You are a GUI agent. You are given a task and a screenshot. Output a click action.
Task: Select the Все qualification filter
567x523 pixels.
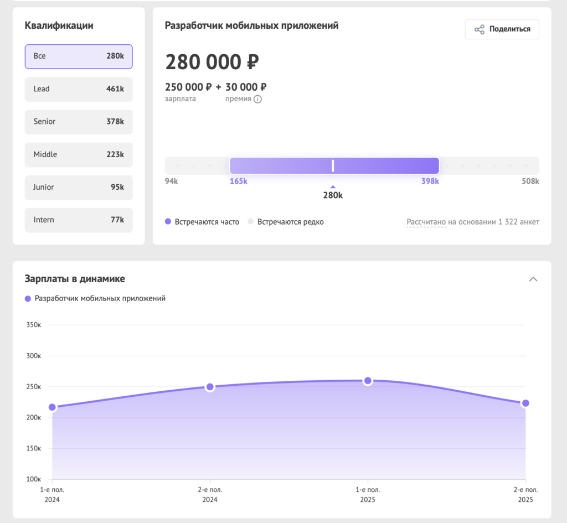point(79,56)
